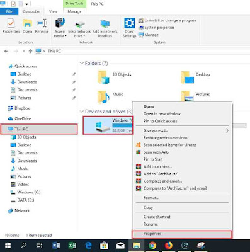Switch to the Computer tab
The height and width of the screenshot is (252, 250).
pyautogui.click(x=31, y=11)
